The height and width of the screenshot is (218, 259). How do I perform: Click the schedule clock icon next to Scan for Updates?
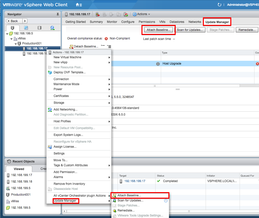click(x=166, y=201)
